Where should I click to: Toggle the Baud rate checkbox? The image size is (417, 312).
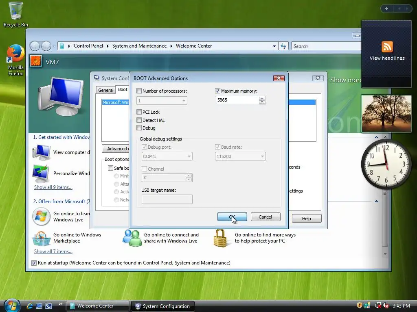click(217, 147)
